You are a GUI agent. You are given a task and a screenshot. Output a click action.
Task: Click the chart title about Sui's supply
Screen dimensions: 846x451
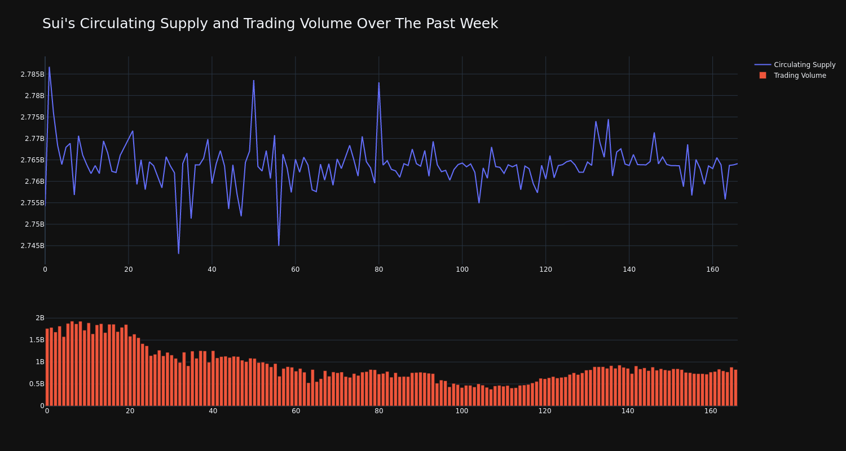270,24
